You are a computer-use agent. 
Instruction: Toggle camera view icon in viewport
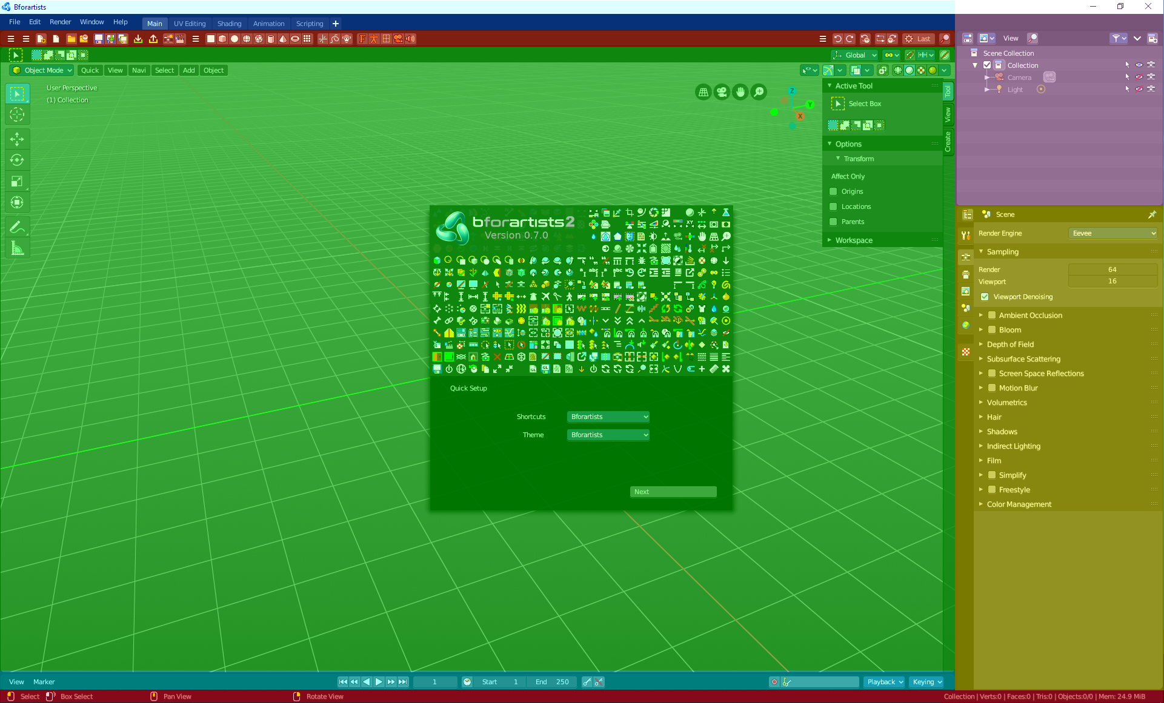(722, 92)
